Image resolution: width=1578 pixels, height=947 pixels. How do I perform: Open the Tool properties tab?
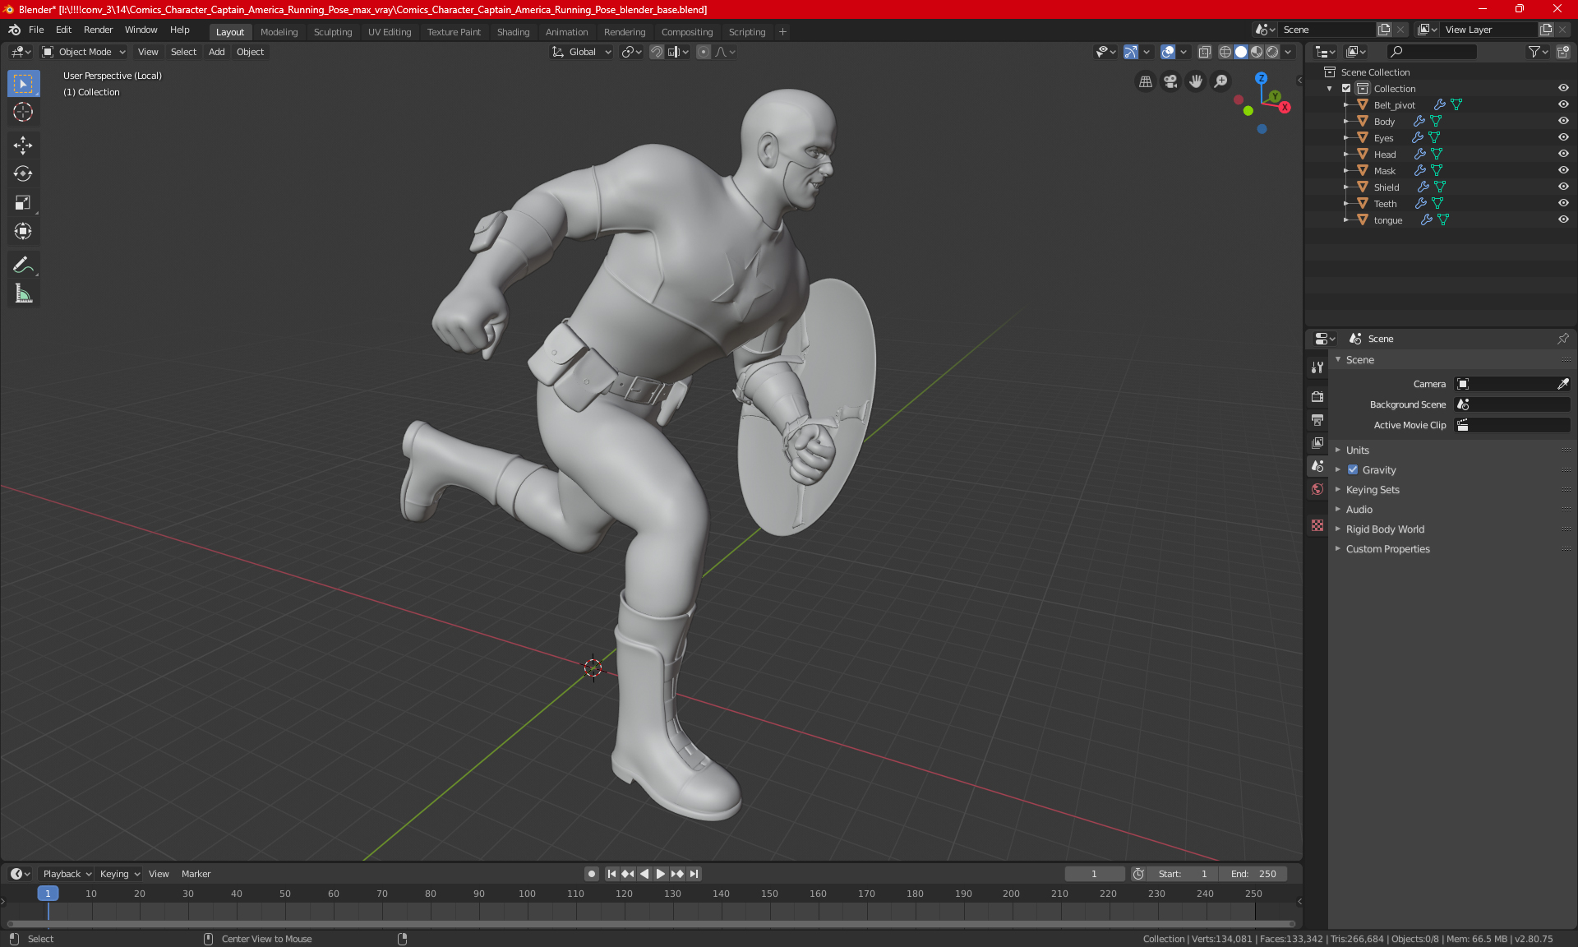[x=1317, y=367]
